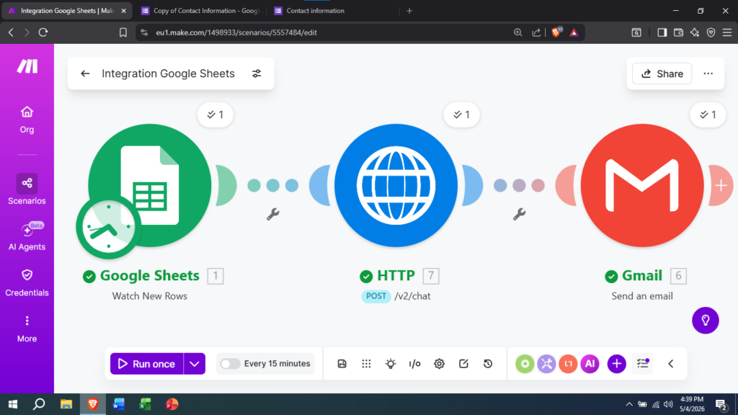Open the browser zoom control icon
Image resolution: width=738 pixels, height=415 pixels.
517,32
